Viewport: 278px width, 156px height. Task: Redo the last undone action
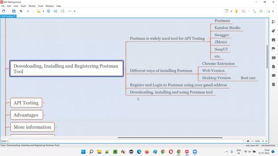pyautogui.click(x=28, y=11)
